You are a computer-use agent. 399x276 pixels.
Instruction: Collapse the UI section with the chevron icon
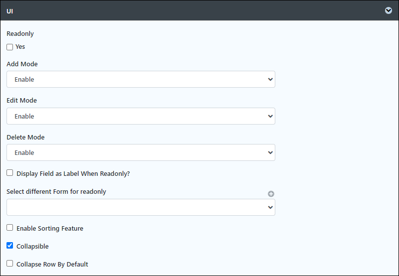coord(389,10)
